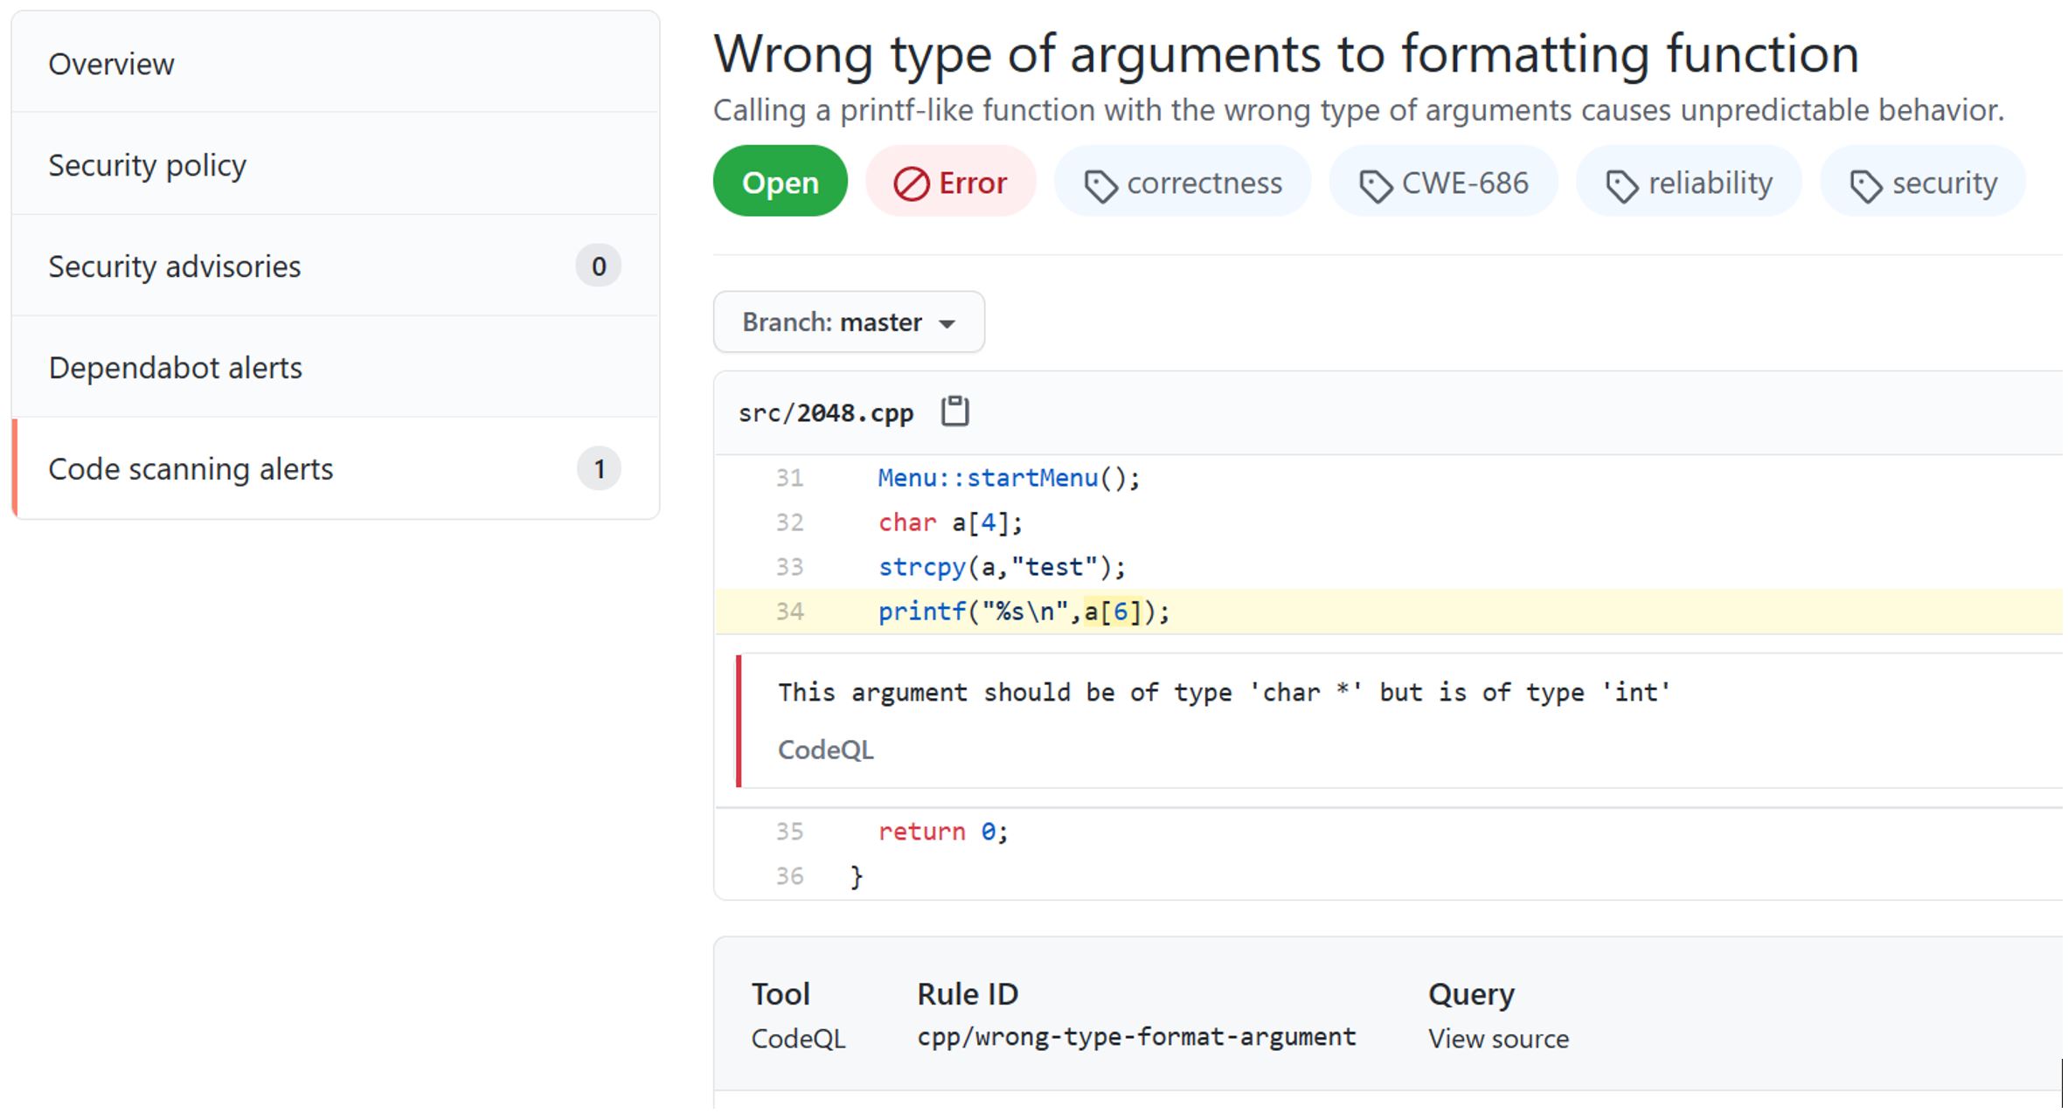Click the tag icon on the reliability badge

[1623, 182]
